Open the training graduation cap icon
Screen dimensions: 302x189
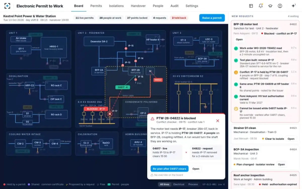pyautogui.click(x=270, y=6)
